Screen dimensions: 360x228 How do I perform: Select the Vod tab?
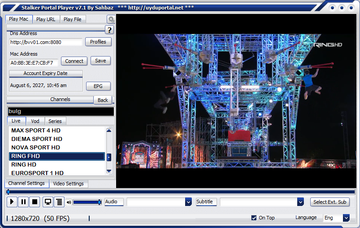(35, 121)
